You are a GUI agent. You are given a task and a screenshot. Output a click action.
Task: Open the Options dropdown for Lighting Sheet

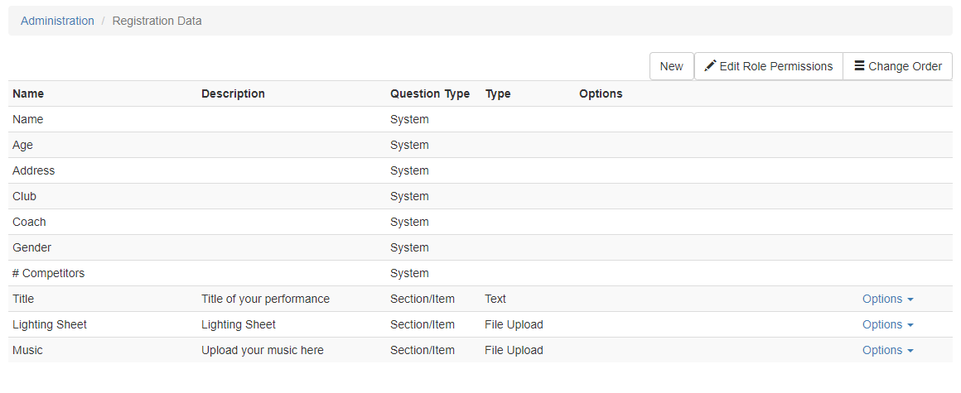pos(888,324)
